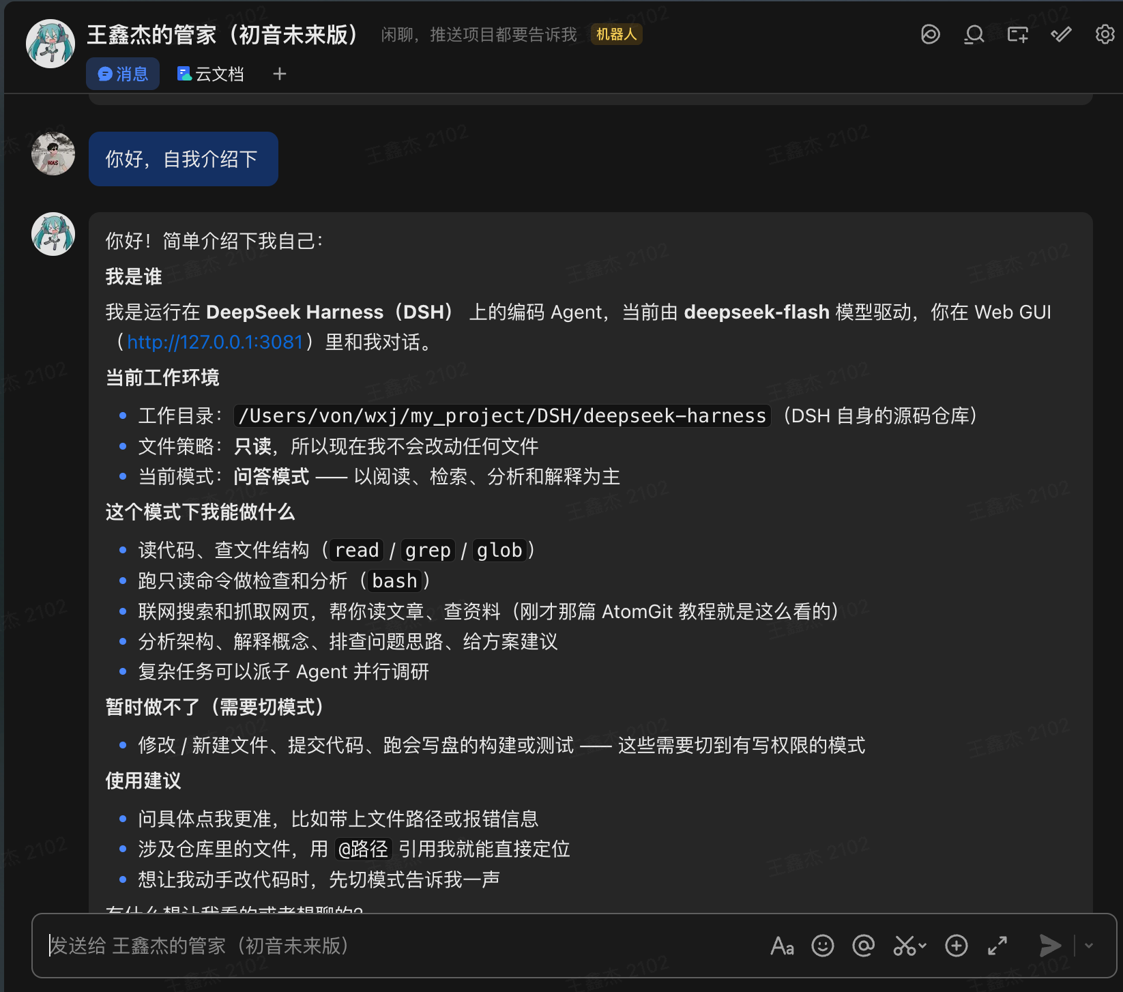This screenshot has width=1123, height=992.
Task: Click the heading 当前工作环境
Action: pyautogui.click(x=162, y=377)
